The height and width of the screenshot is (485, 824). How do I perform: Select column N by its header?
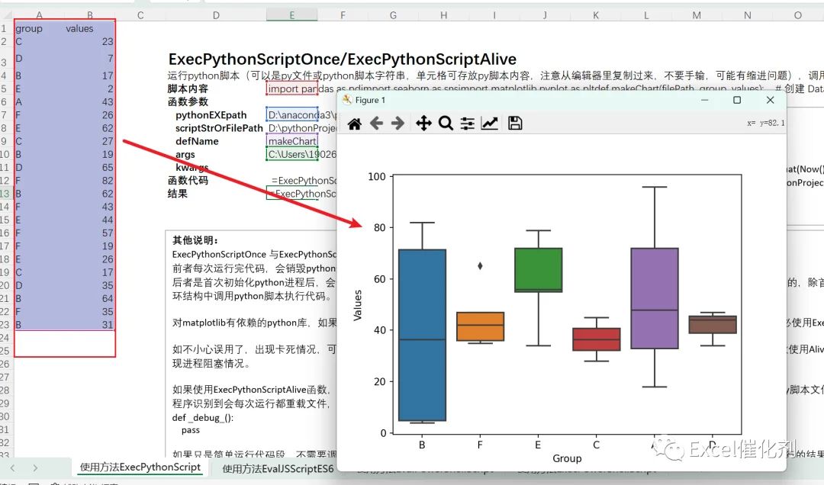pos(747,15)
